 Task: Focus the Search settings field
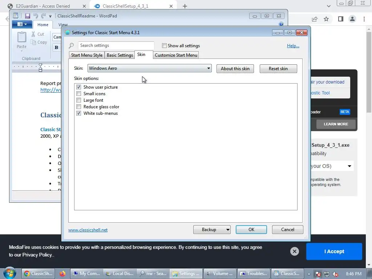click(x=116, y=45)
